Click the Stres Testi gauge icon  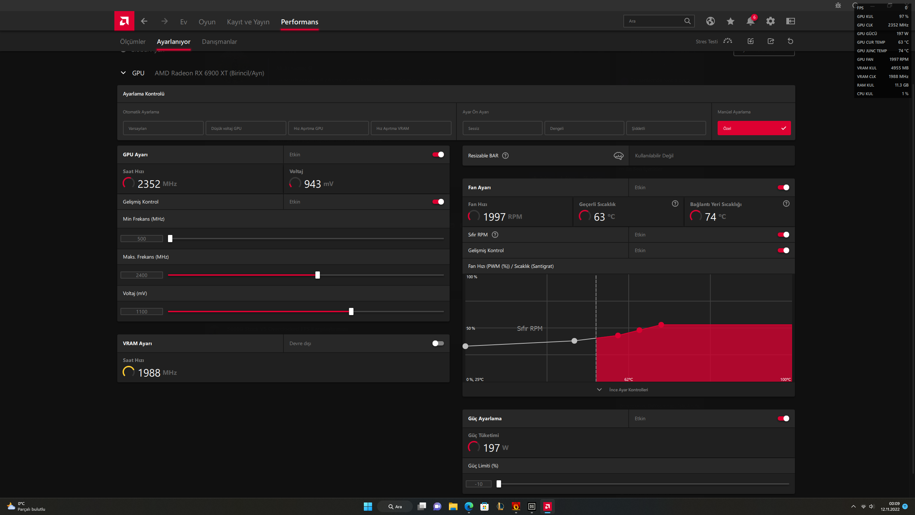(x=727, y=41)
